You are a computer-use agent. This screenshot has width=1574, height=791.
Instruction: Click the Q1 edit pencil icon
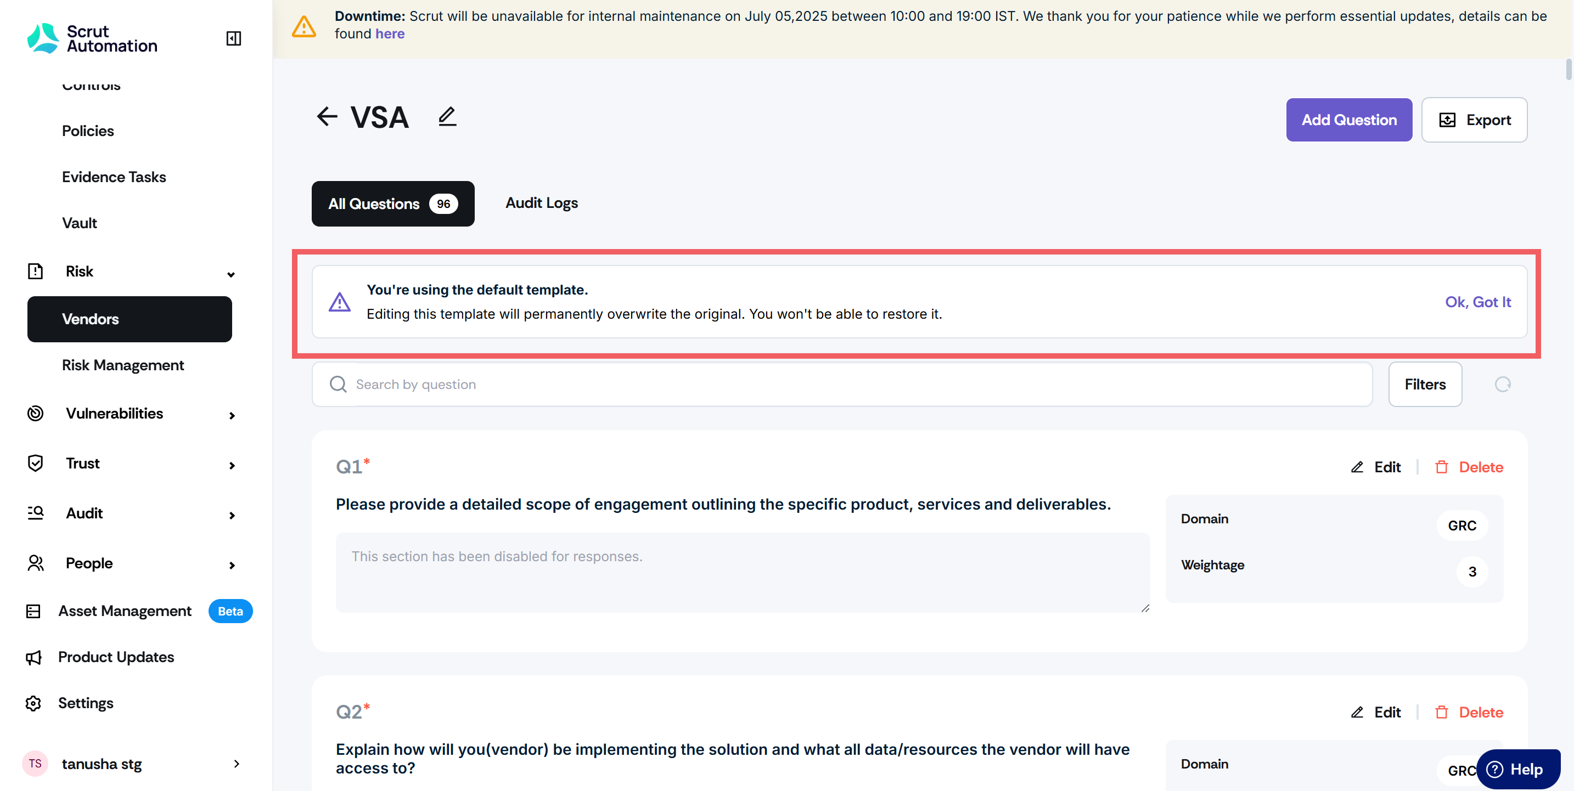[x=1357, y=467]
